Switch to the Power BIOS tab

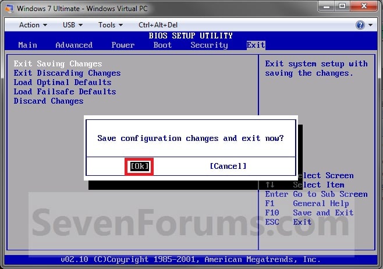[x=123, y=45]
